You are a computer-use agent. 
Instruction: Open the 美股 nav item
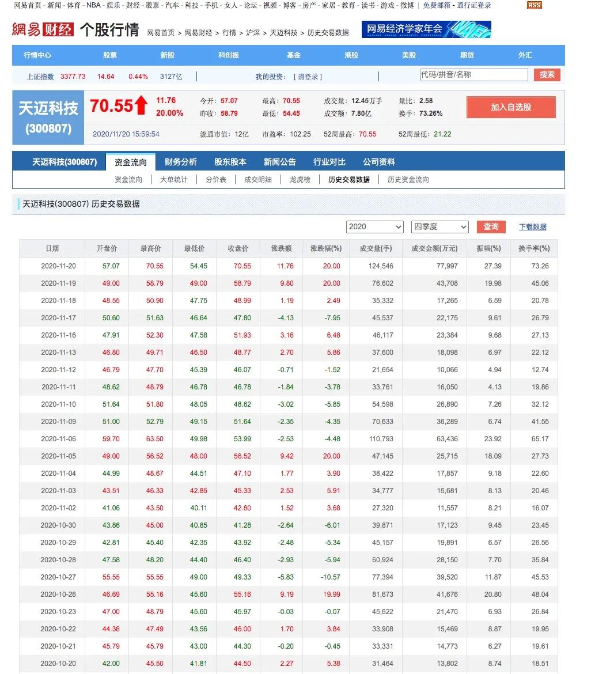point(409,55)
